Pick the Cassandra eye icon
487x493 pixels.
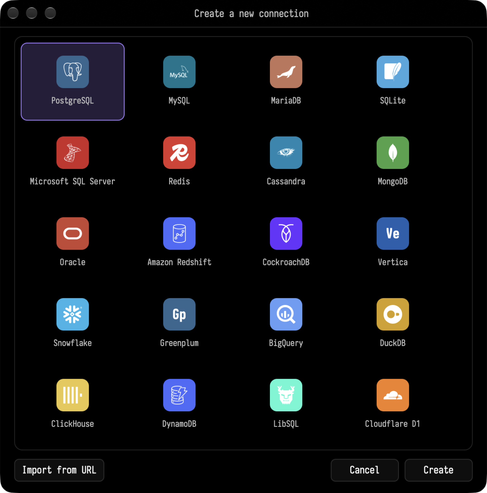click(x=286, y=153)
